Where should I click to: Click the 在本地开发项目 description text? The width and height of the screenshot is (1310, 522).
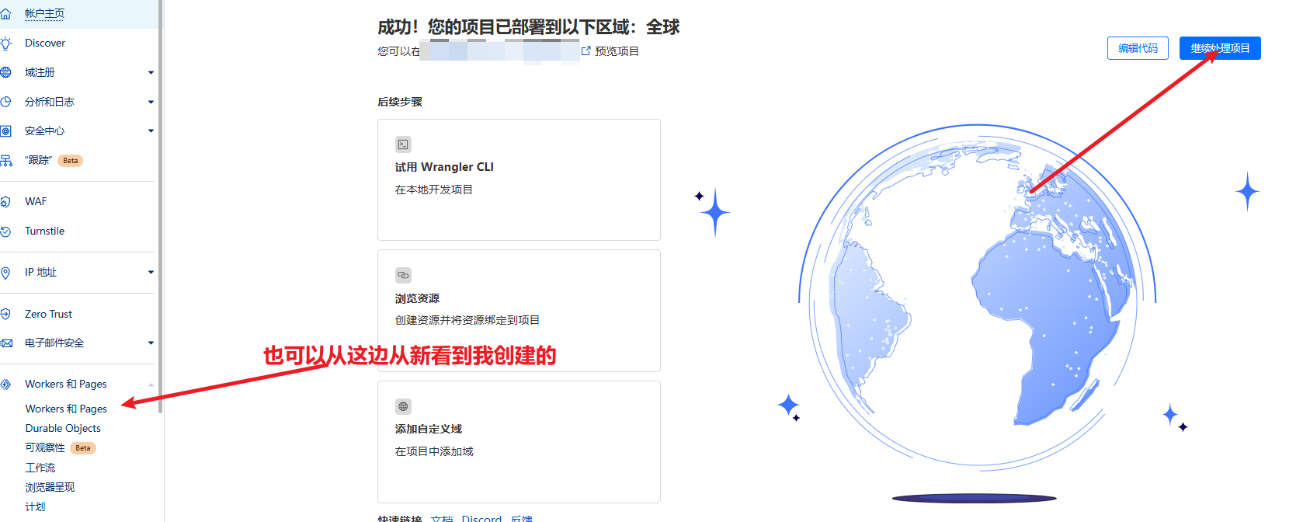(434, 190)
